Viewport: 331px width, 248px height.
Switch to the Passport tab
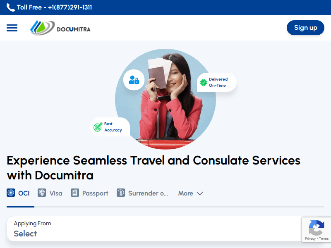pos(95,193)
